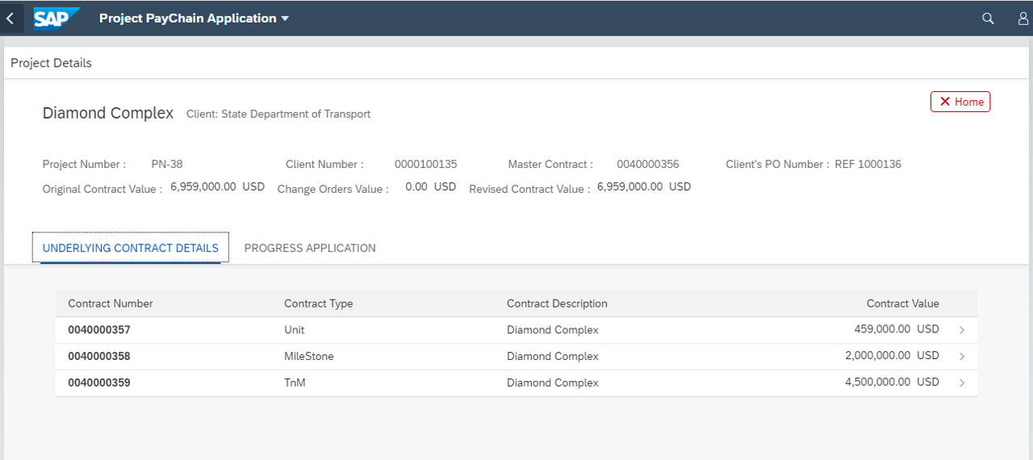Click the SAP logo
Image resolution: width=1033 pixels, height=460 pixels.
(56, 18)
